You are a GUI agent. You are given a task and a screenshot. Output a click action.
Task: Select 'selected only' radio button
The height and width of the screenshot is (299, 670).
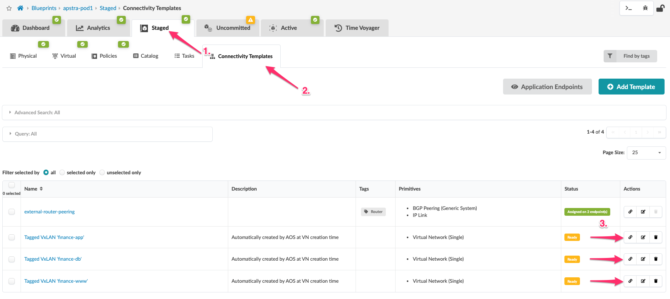click(x=62, y=173)
